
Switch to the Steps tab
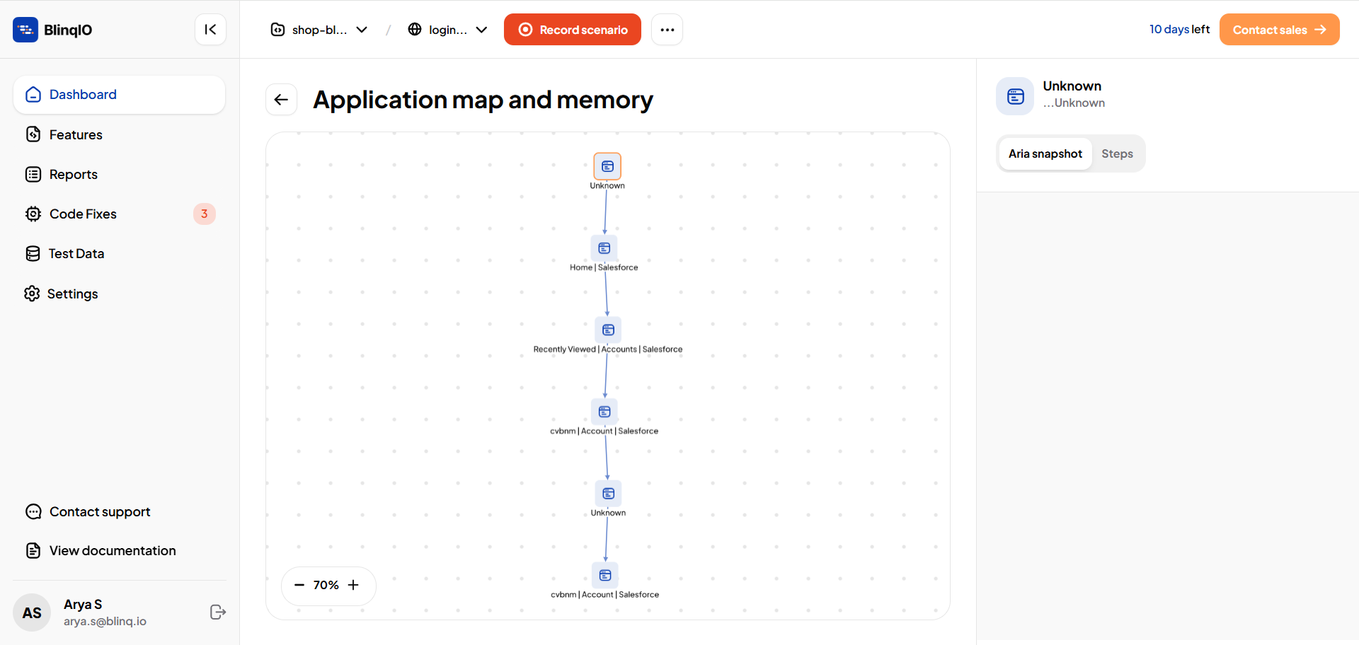(1117, 153)
